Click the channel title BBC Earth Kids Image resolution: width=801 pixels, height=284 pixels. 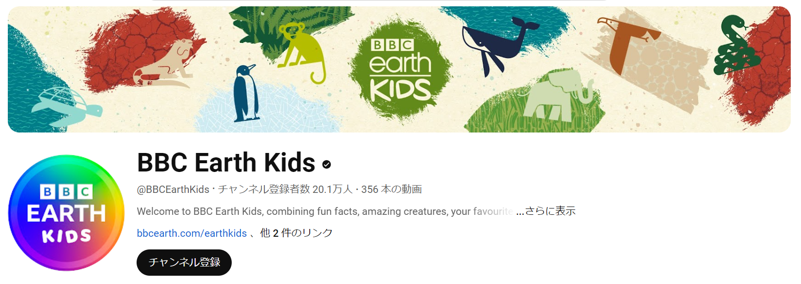click(226, 162)
